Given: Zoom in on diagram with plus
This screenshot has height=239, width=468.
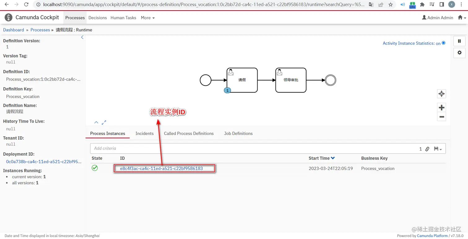Looking at the screenshot, I should pyautogui.click(x=441, y=107).
